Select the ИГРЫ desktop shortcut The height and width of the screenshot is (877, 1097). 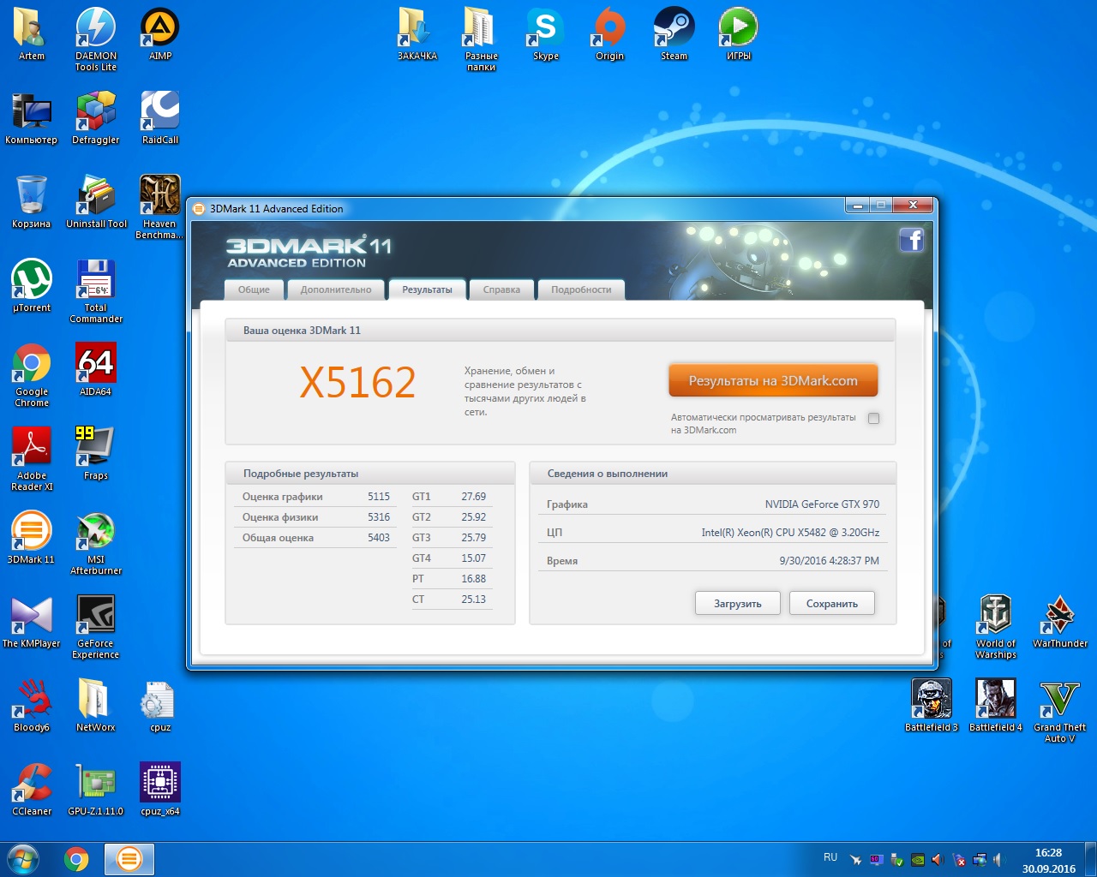pos(739,33)
